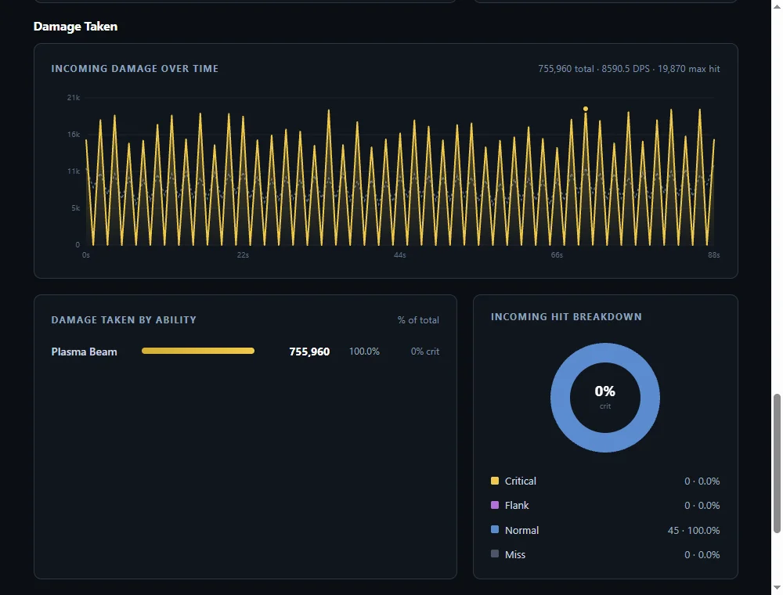Click the gray Miss legend swatch

point(495,554)
